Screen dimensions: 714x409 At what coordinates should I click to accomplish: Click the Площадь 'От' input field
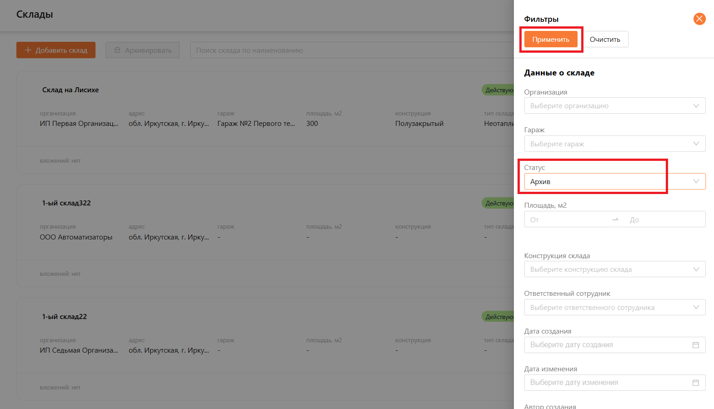point(568,219)
